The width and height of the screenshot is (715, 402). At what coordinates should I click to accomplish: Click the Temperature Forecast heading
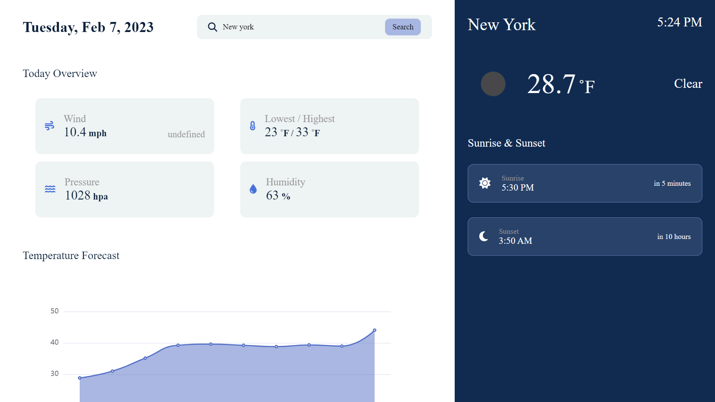pos(71,255)
